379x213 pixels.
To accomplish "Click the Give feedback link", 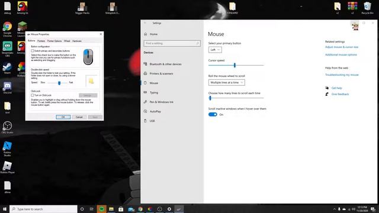I will click(340, 94).
